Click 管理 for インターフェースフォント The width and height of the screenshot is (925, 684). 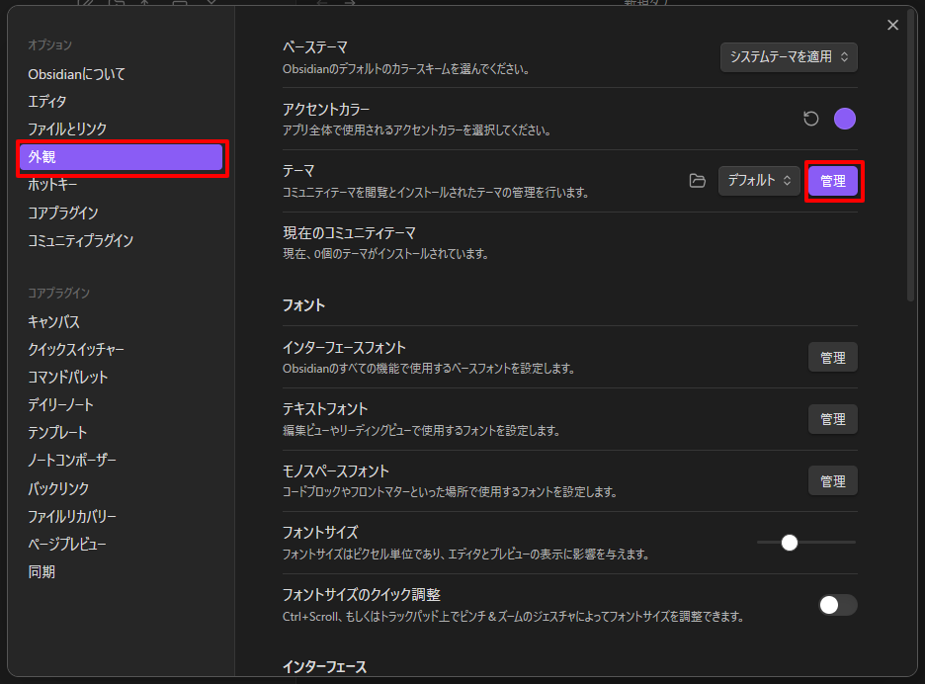pyautogui.click(x=833, y=358)
